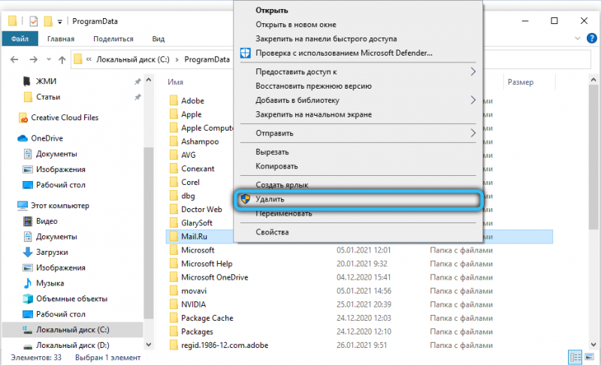This screenshot has width=601, height=366.
Task: Click Локальный диск (C:) in address bar
Action: click(x=133, y=59)
